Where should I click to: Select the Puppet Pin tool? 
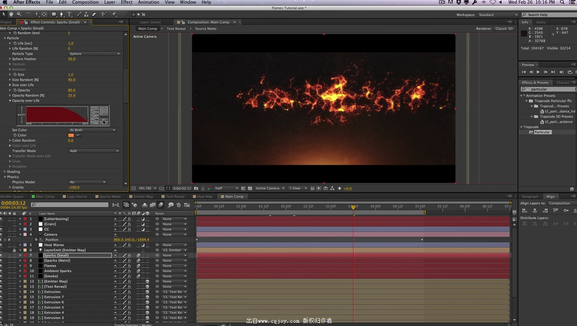point(114,15)
